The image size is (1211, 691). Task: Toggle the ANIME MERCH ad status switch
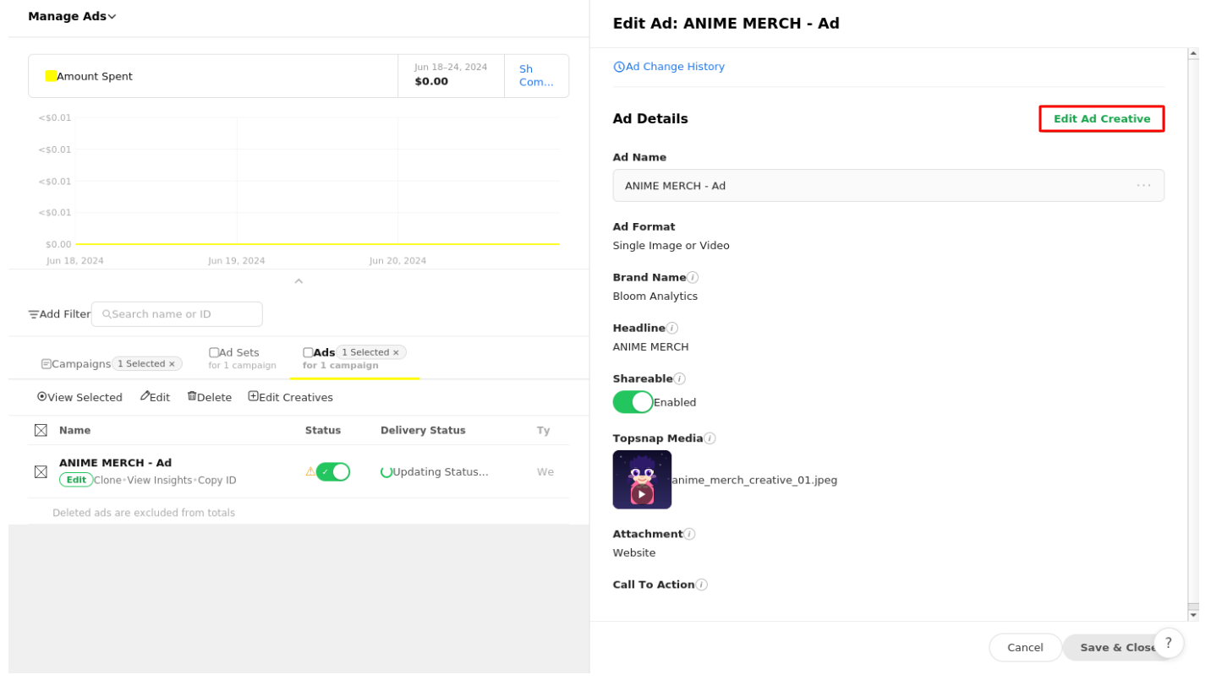332,471
